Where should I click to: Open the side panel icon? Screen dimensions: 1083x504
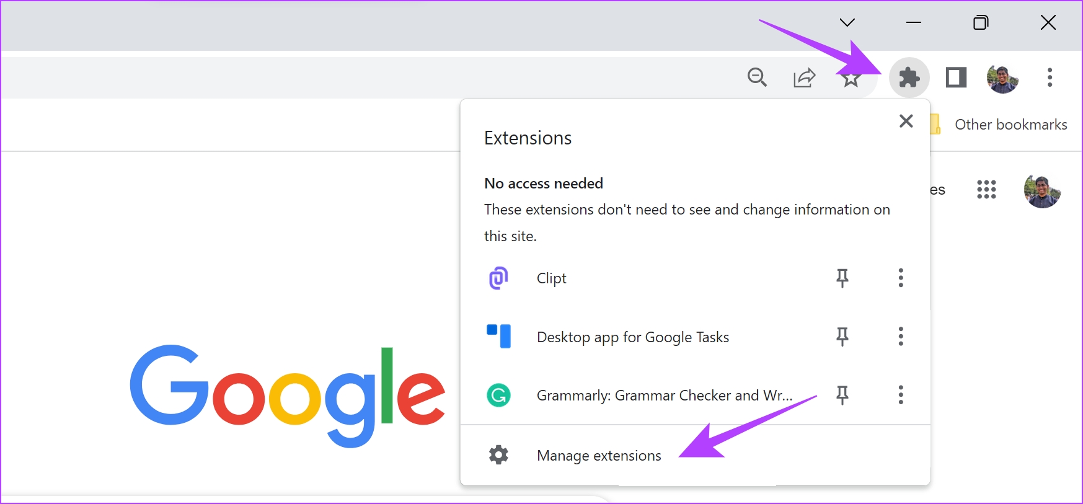pyautogui.click(x=956, y=78)
